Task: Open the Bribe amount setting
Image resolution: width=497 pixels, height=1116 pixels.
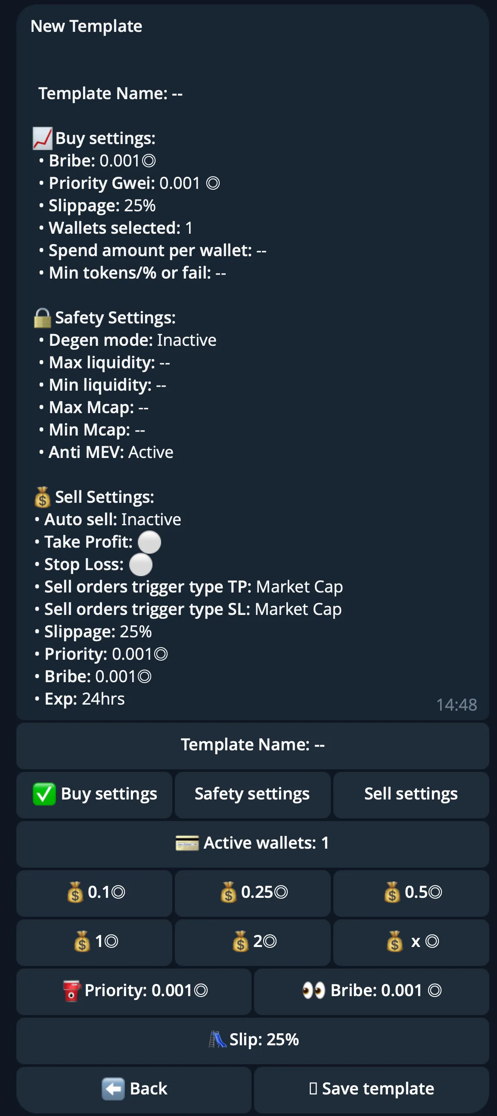Action: pyautogui.click(x=371, y=991)
